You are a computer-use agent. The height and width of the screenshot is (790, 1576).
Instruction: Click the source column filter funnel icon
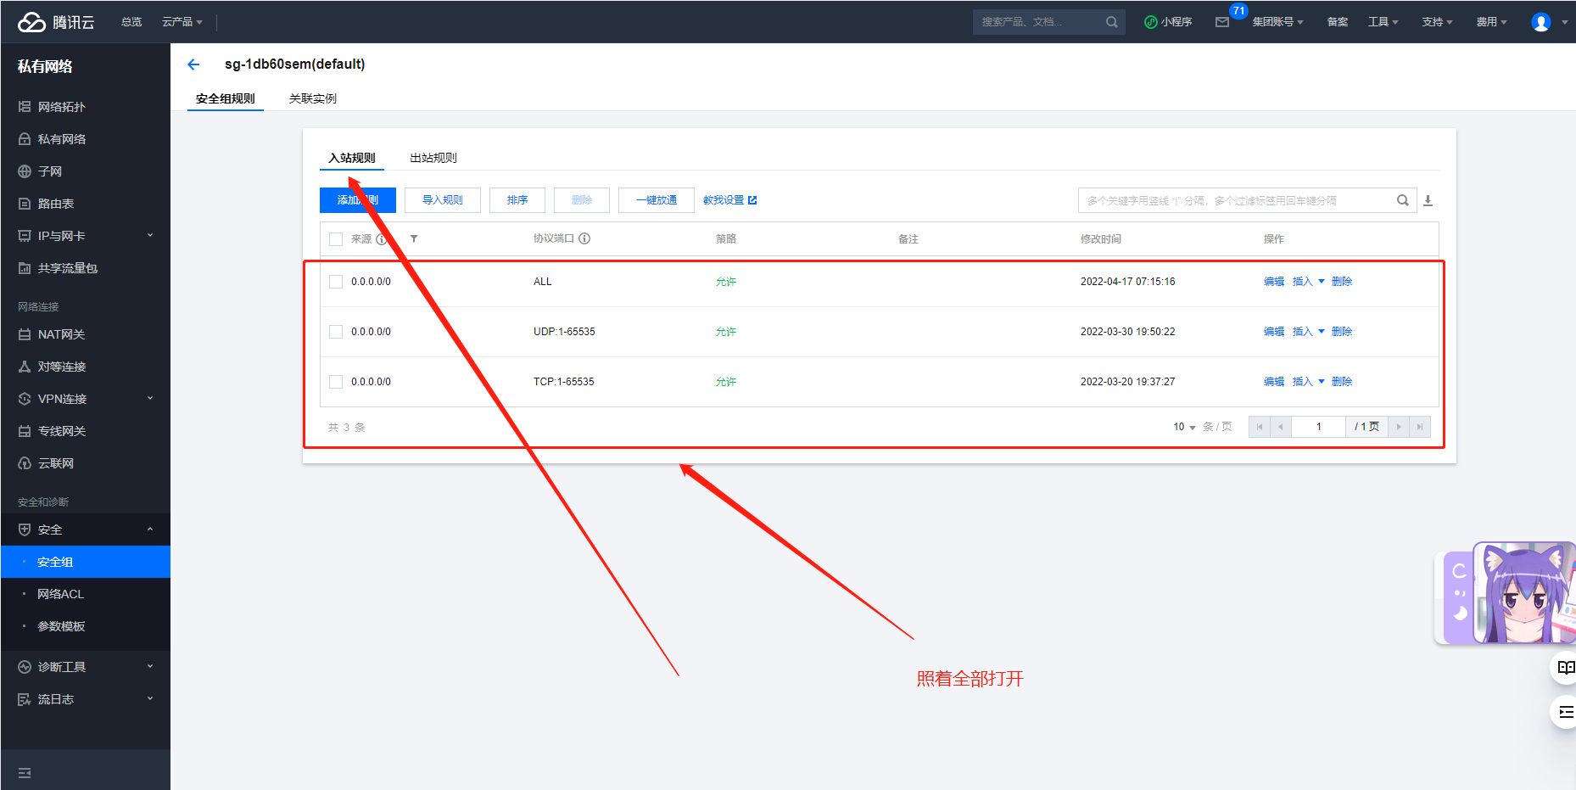click(x=414, y=239)
